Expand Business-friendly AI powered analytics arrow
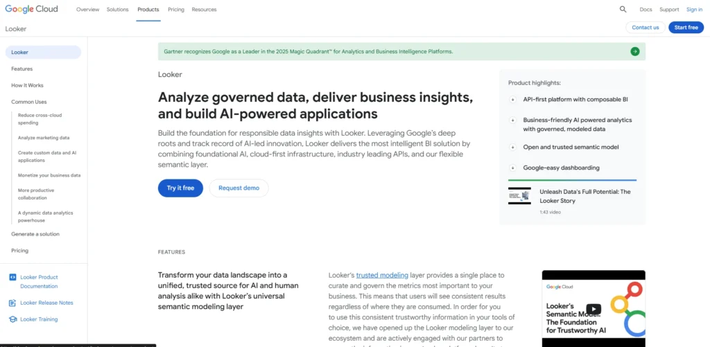This screenshot has height=347, width=710. [512, 121]
